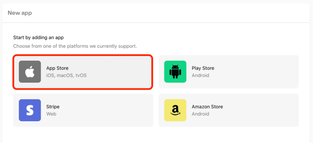Click the 'Choose from one of the platforms' text
This screenshot has height=143, width=313.
[x=75, y=46]
